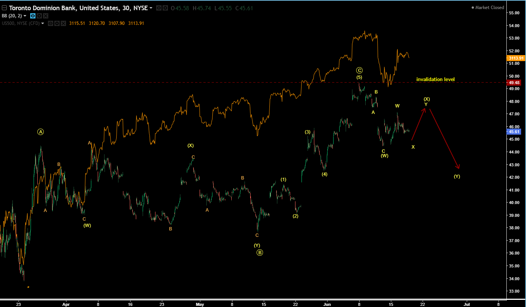
Task: Select the (5) wave label
Action: point(359,77)
